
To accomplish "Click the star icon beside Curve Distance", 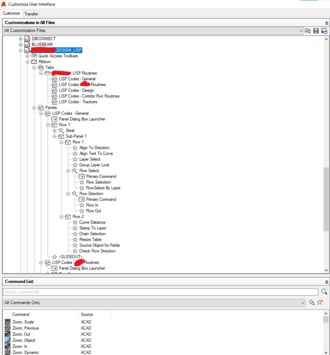I will 75,222.
